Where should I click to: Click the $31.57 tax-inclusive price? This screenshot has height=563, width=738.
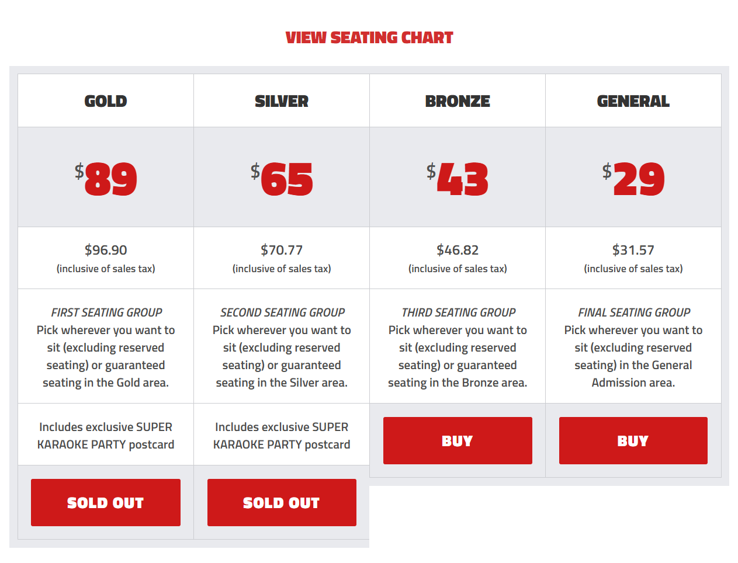(x=633, y=250)
